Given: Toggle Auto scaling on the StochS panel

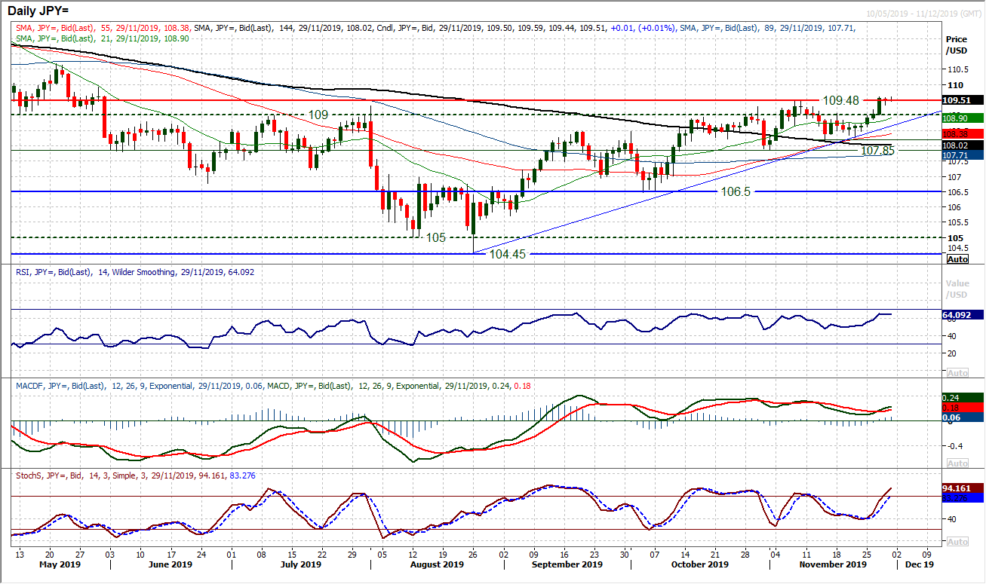Looking at the screenshot, I should (957, 541).
